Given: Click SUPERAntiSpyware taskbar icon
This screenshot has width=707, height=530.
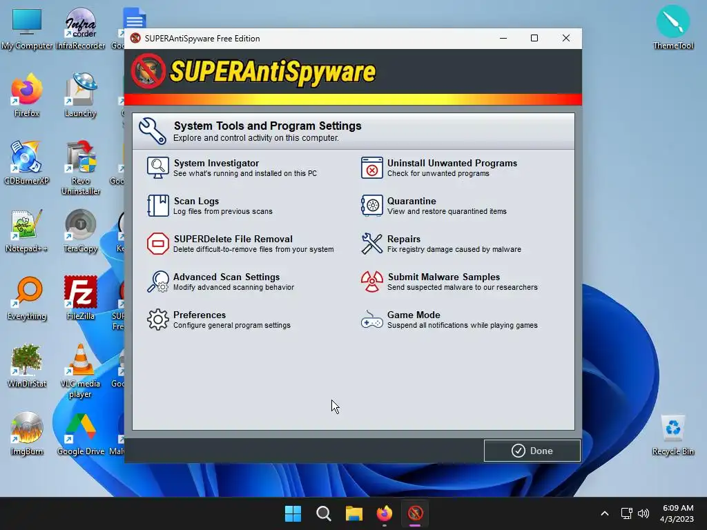Looking at the screenshot, I should [415, 513].
